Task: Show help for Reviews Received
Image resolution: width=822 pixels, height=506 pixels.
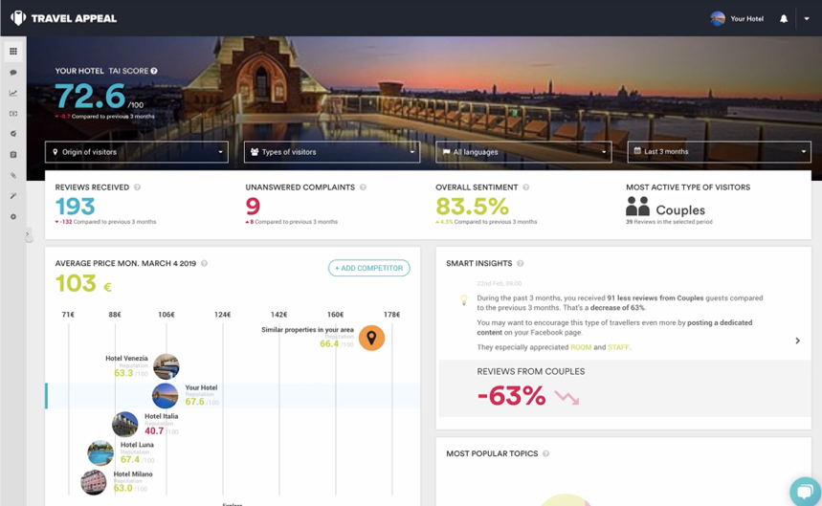Action: pyautogui.click(x=138, y=187)
